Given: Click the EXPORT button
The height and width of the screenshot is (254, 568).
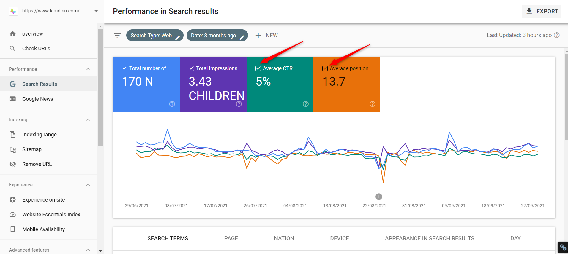Looking at the screenshot, I should coord(542,11).
